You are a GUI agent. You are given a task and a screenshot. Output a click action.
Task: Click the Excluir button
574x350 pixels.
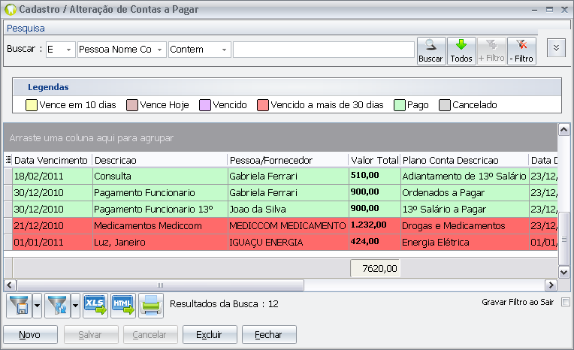pos(210,335)
